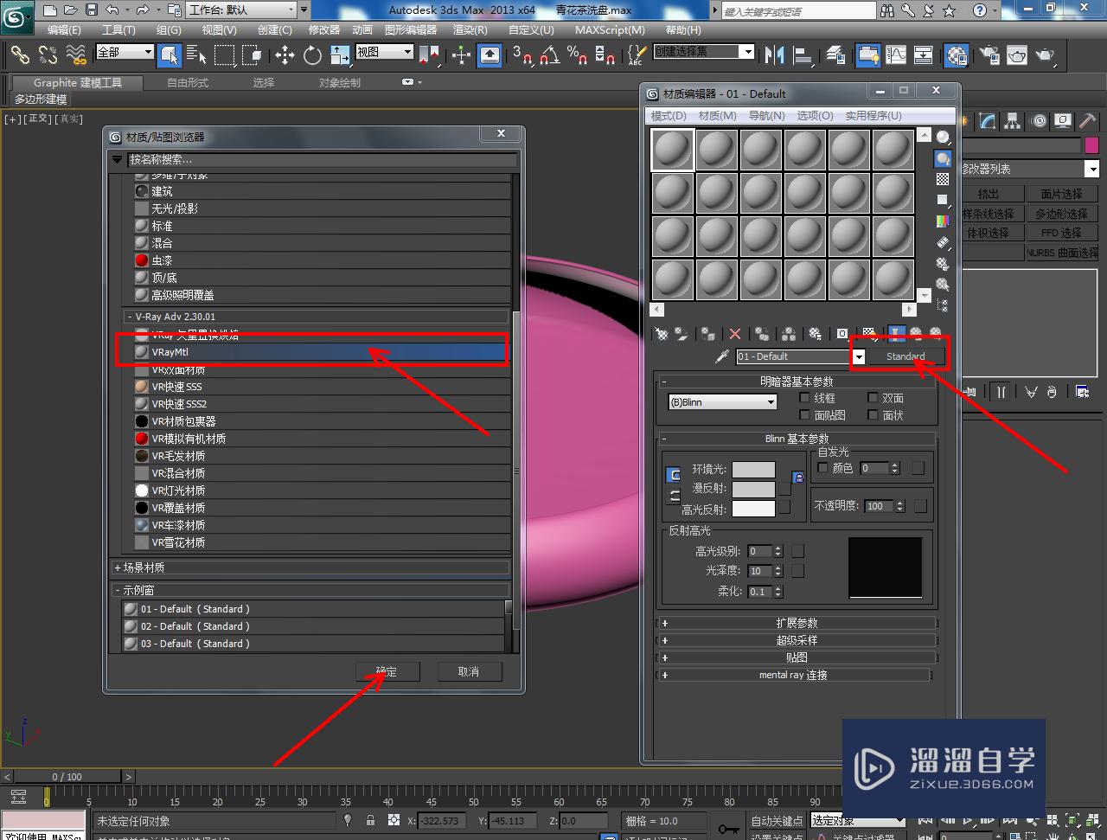Click the 自动关键点 auto key button
This screenshot has width=1107, height=840.
tap(777, 821)
